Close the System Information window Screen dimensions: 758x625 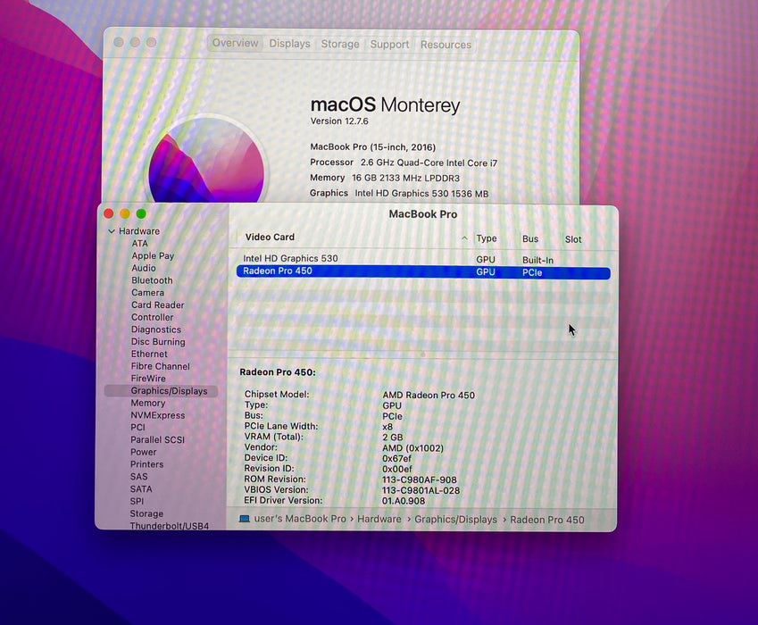coord(109,213)
